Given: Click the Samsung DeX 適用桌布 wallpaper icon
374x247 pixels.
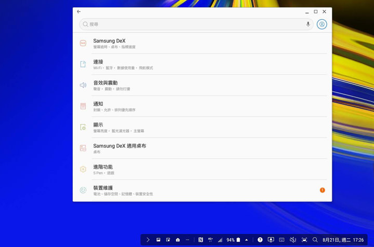Looking at the screenshot, I should (83, 148).
